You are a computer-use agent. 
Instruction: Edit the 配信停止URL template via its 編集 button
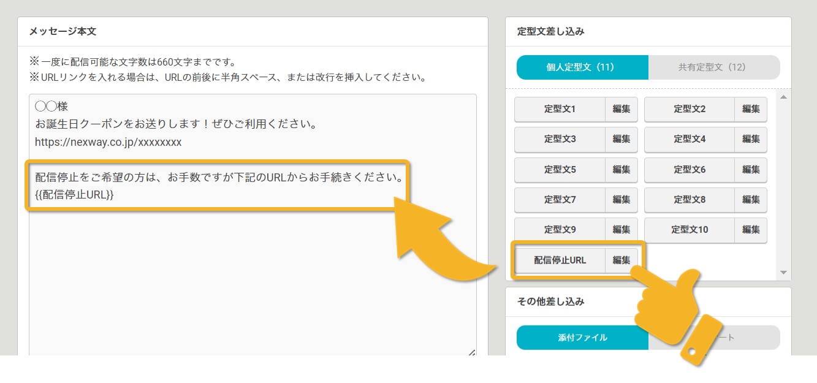click(x=621, y=260)
